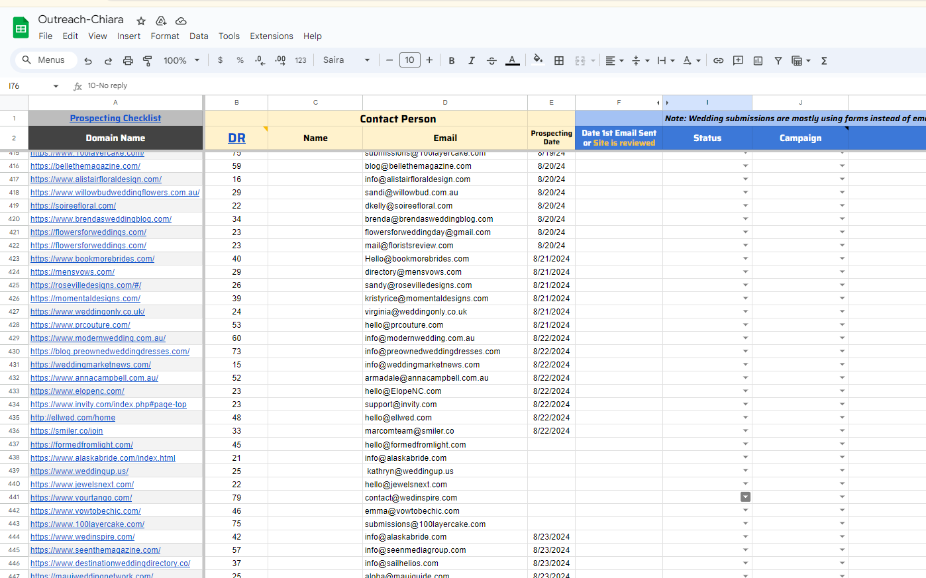This screenshot has width=926, height=578.
Task: Format as currency with the dollar icon
Action: point(220,60)
